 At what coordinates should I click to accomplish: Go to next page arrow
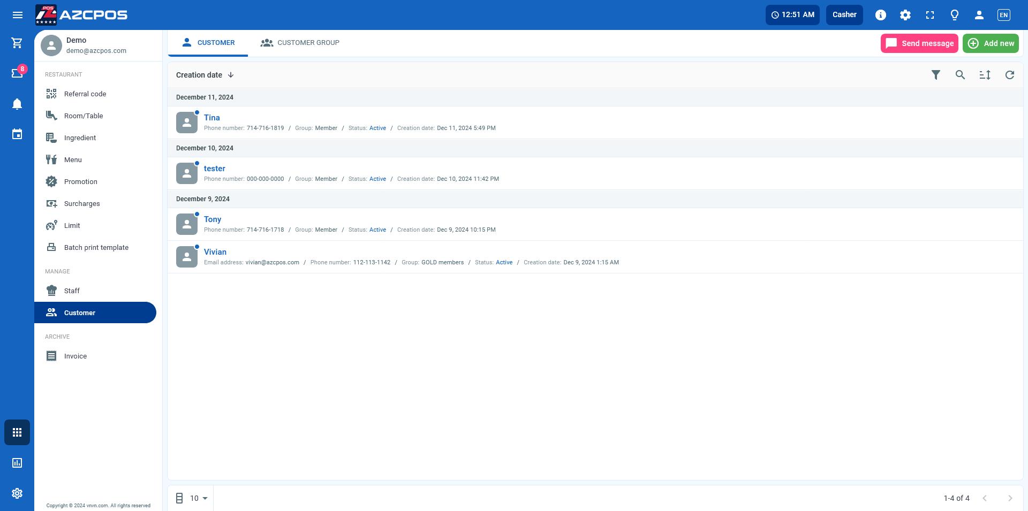pyautogui.click(x=1010, y=498)
